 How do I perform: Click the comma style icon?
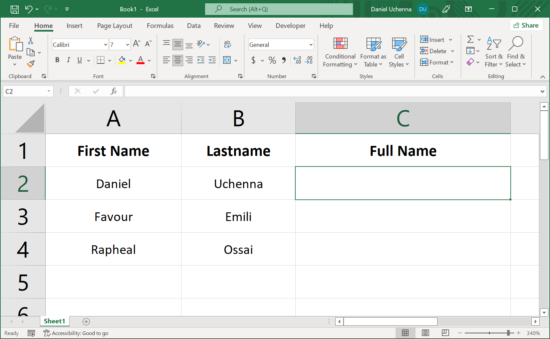[284, 60]
